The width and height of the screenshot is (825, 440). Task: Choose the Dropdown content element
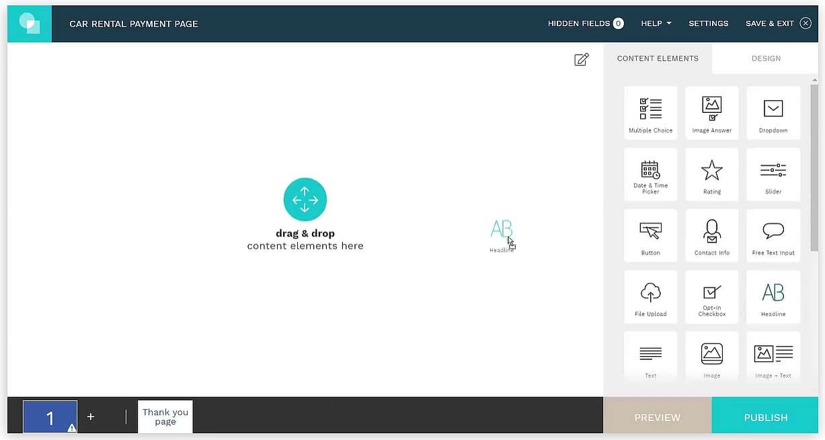pos(773,113)
